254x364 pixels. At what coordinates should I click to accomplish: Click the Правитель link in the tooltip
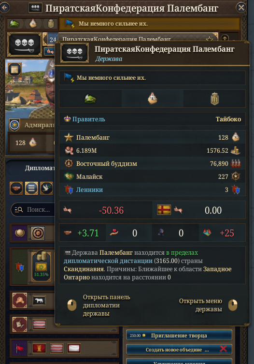coord(88,119)
